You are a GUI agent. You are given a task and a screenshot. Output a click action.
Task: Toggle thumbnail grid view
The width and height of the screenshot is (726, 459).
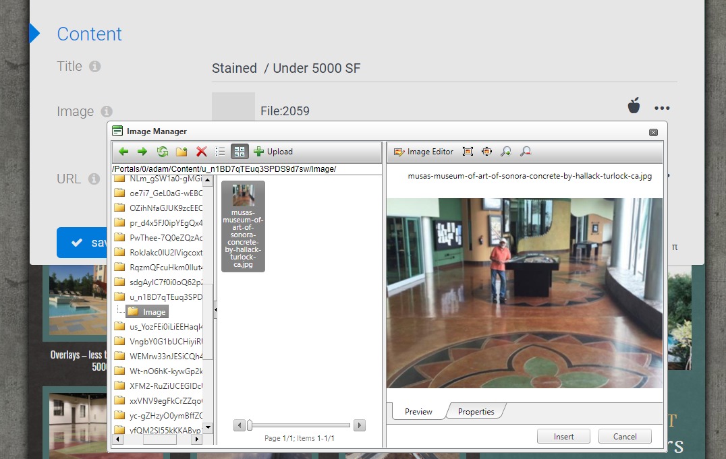(240, 151)
